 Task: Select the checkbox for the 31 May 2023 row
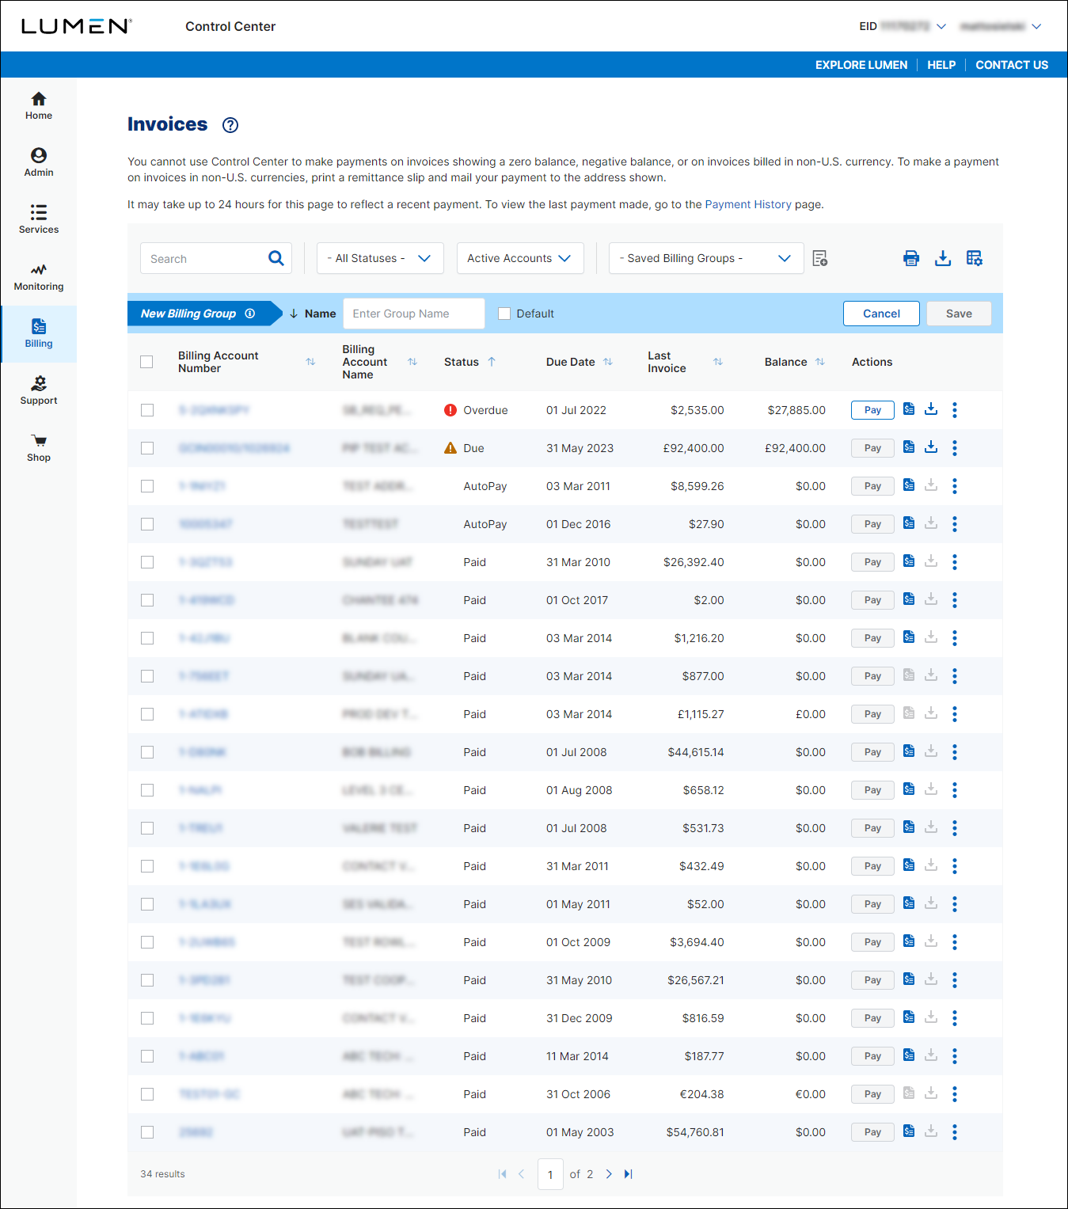(x=147, y=448)
